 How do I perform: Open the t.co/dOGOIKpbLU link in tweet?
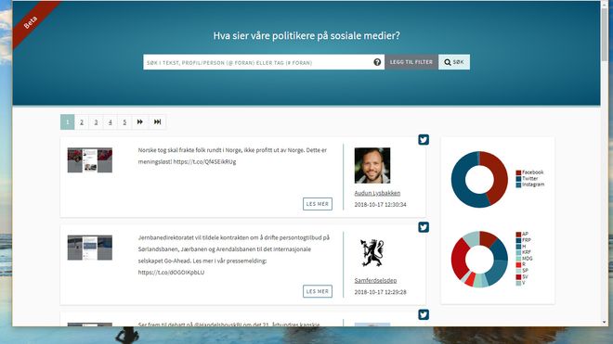pyautogui.click(x=171, y=273)
